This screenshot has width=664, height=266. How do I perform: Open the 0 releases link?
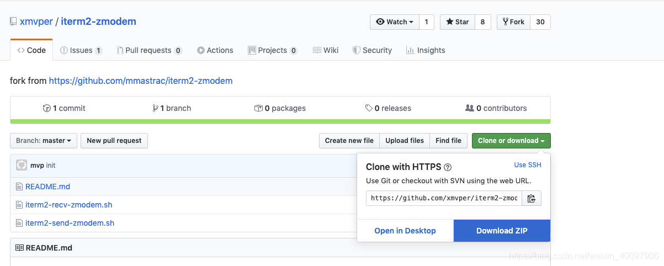[388, 108]
